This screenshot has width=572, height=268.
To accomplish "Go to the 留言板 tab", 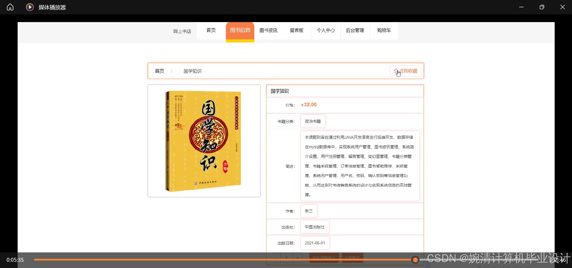I will pos(297,30).
